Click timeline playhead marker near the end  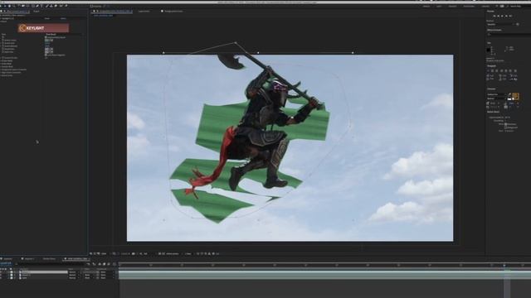[504, 266]
